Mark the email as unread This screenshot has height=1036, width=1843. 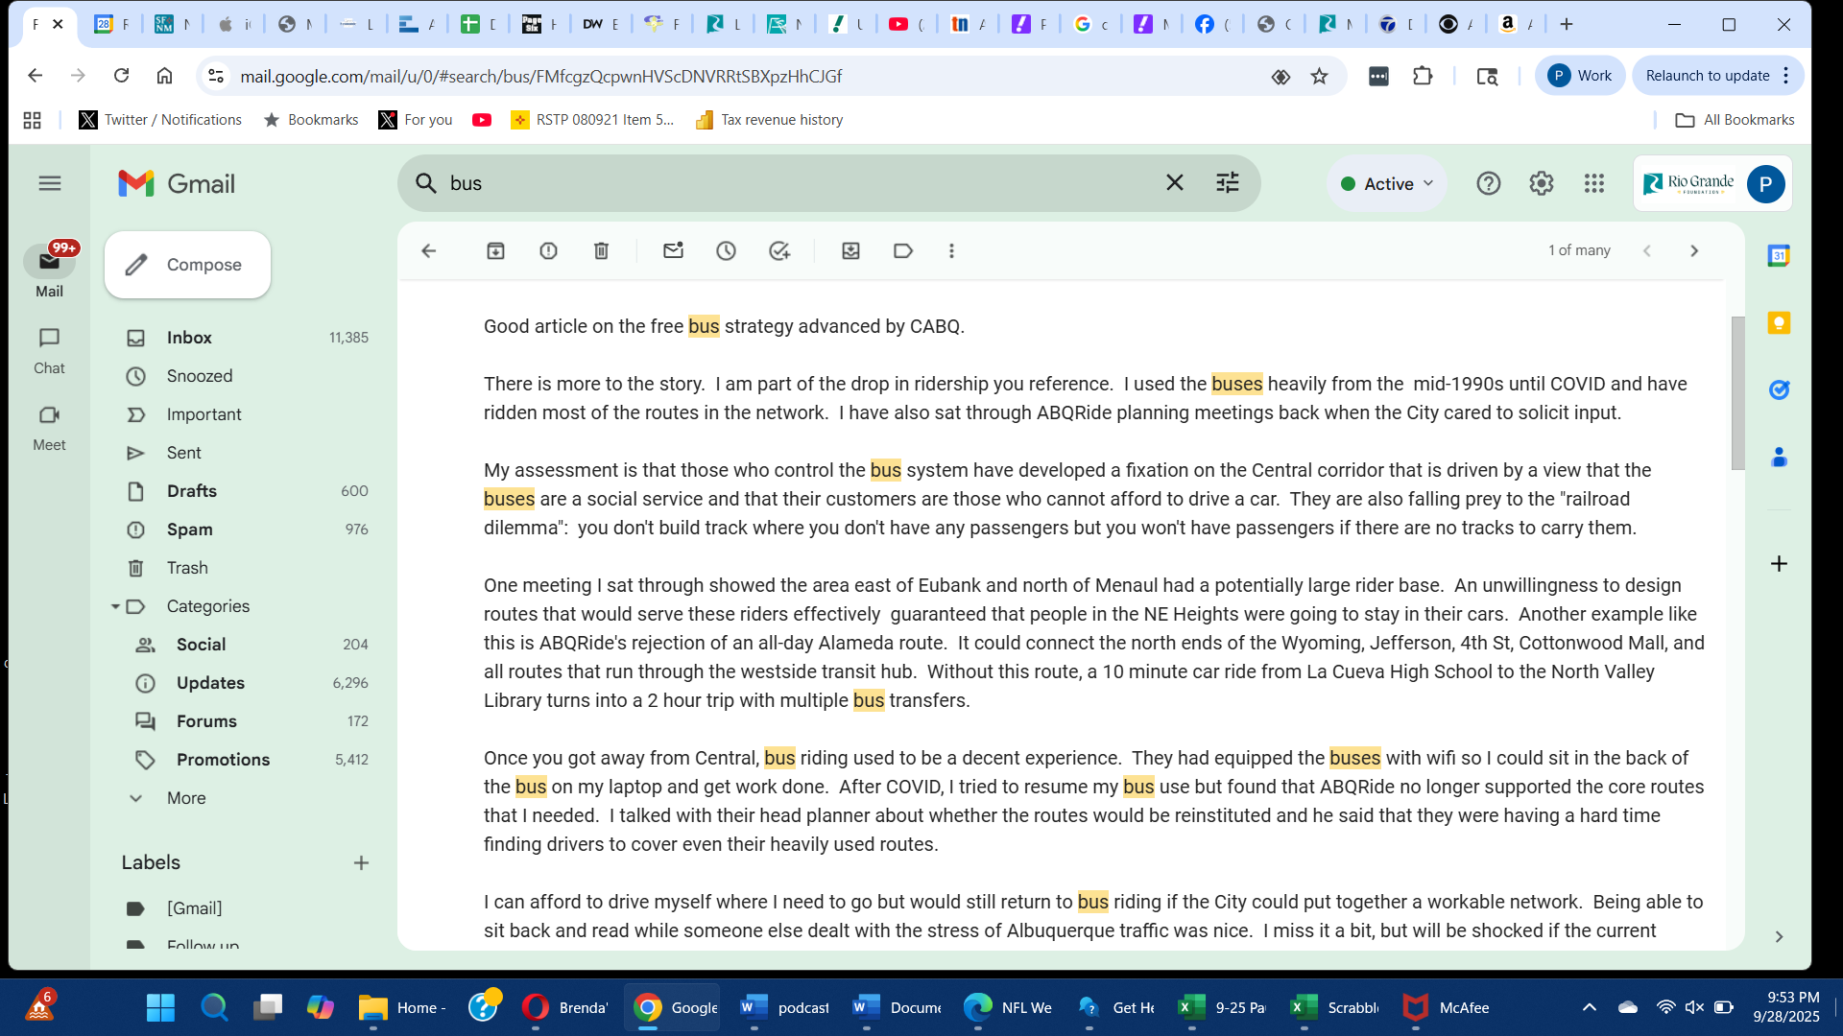tap(673, 250)
